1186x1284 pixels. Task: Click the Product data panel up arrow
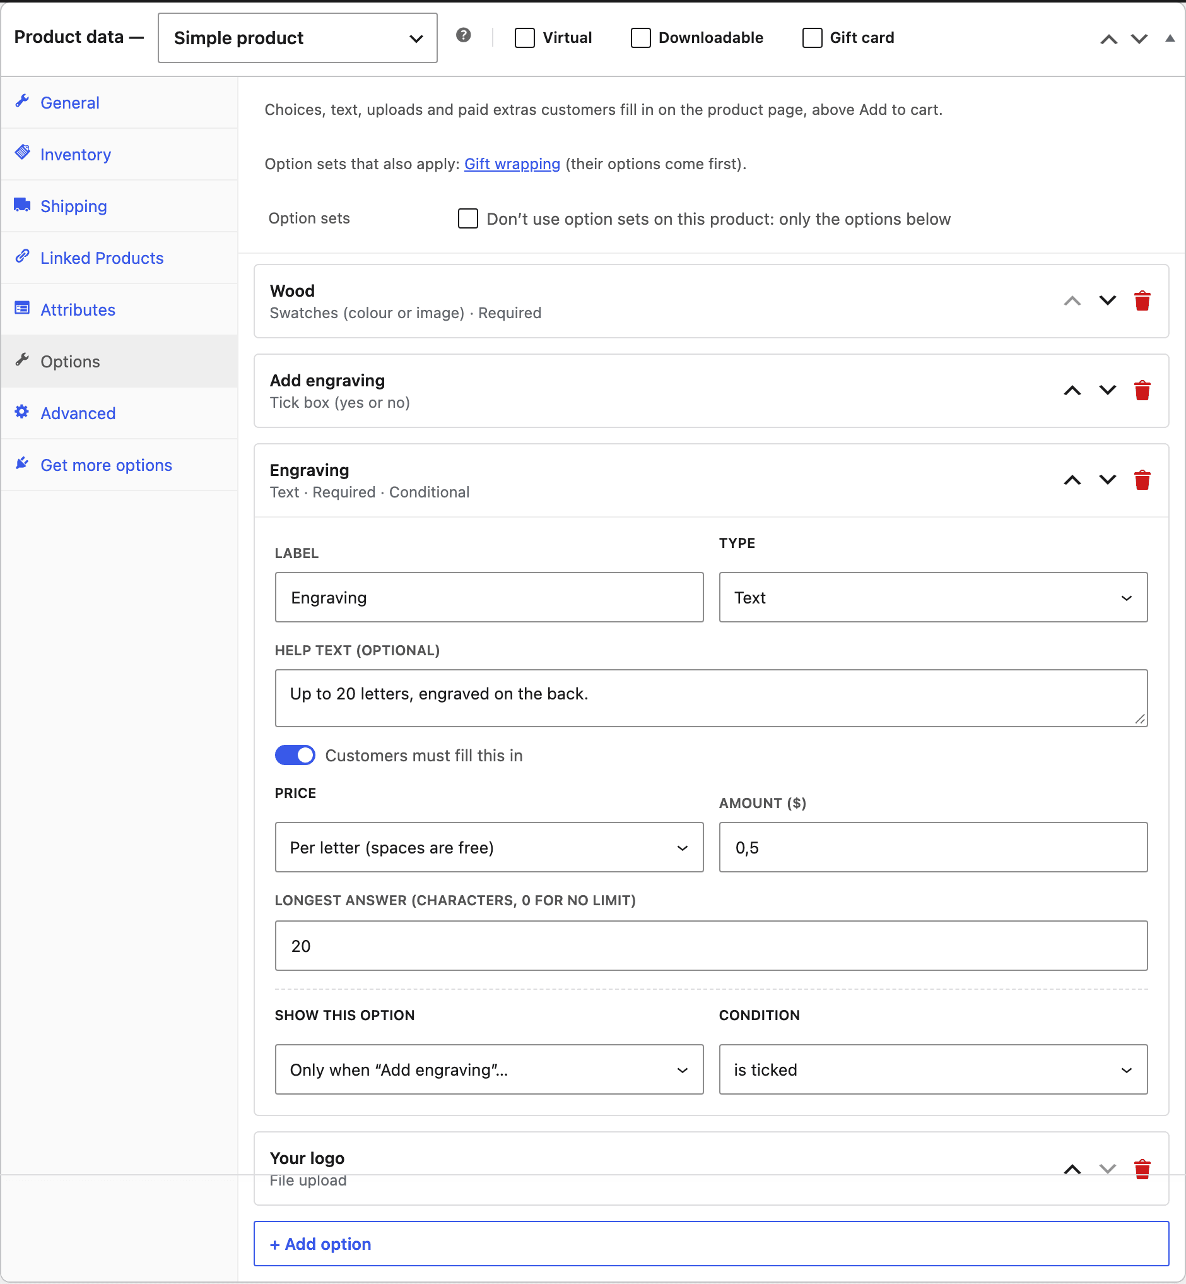coord(1108,39)
